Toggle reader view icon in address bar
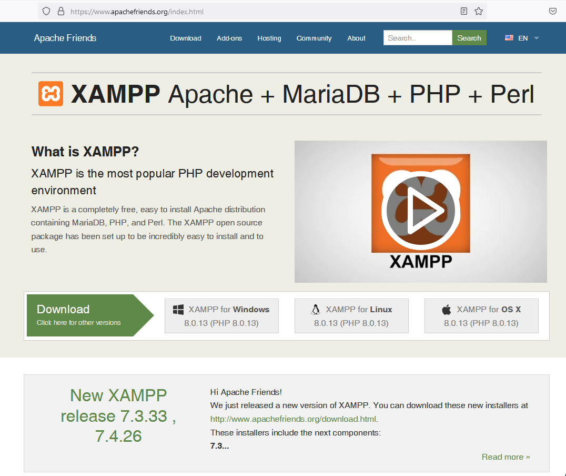This screenshot has width=566, height=476. pos(464,11)
